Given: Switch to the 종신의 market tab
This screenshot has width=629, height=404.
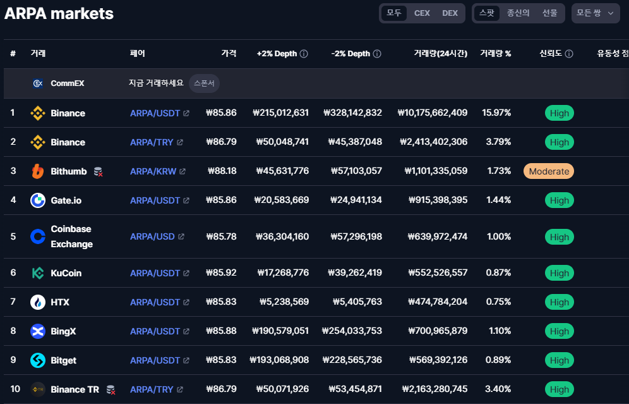Looking at the screenshot, I should (518, 13).
